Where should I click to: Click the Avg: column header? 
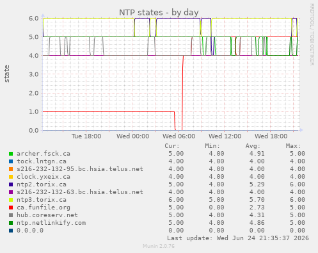tap(253, 146)
